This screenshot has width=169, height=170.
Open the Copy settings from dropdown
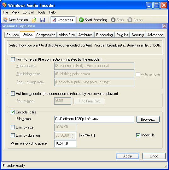[x=94, y=83]
